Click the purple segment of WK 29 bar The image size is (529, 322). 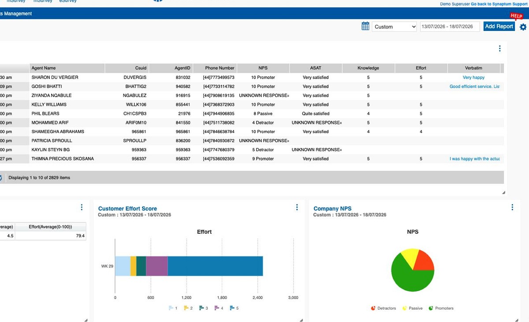(x=157, y=266)
